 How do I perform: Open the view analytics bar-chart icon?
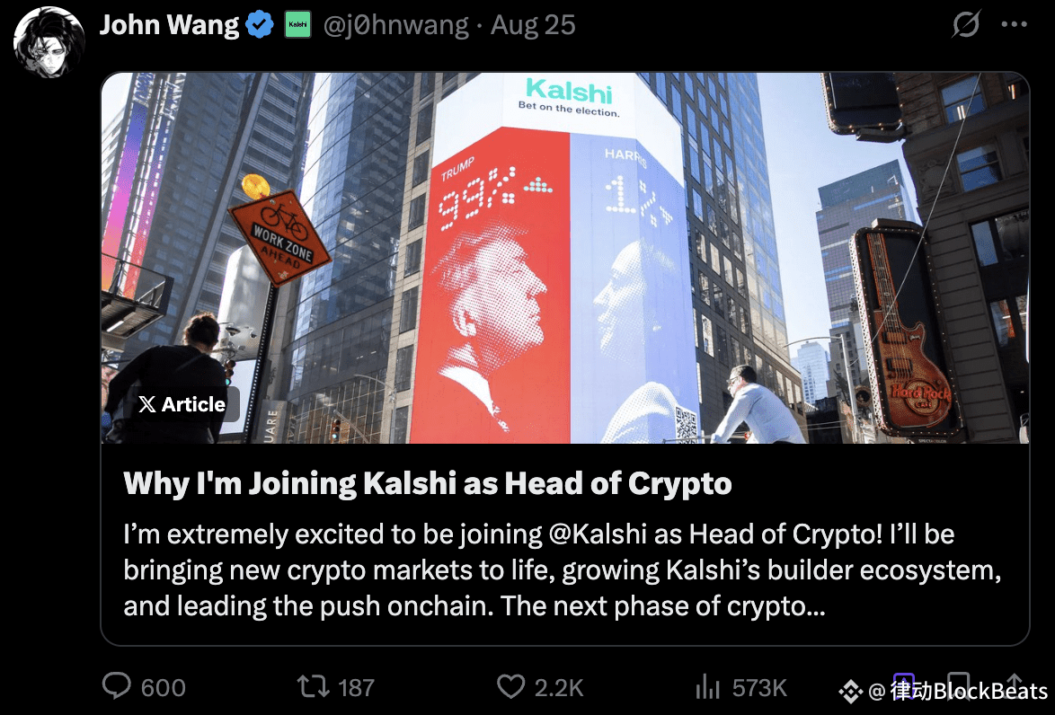[708, 687]
